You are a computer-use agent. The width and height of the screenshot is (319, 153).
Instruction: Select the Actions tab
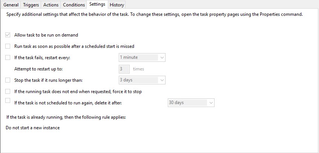pos(51,5)
